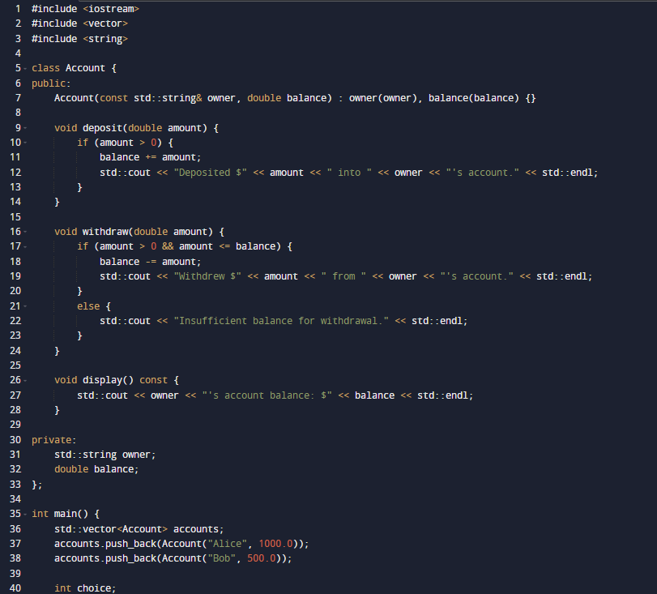Screen dimensions: 657x594
Task: Collapse the if block inside withdraw
Action: pyautogui.click(x=26, y=246)
